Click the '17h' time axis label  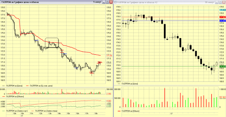(87, 114)
